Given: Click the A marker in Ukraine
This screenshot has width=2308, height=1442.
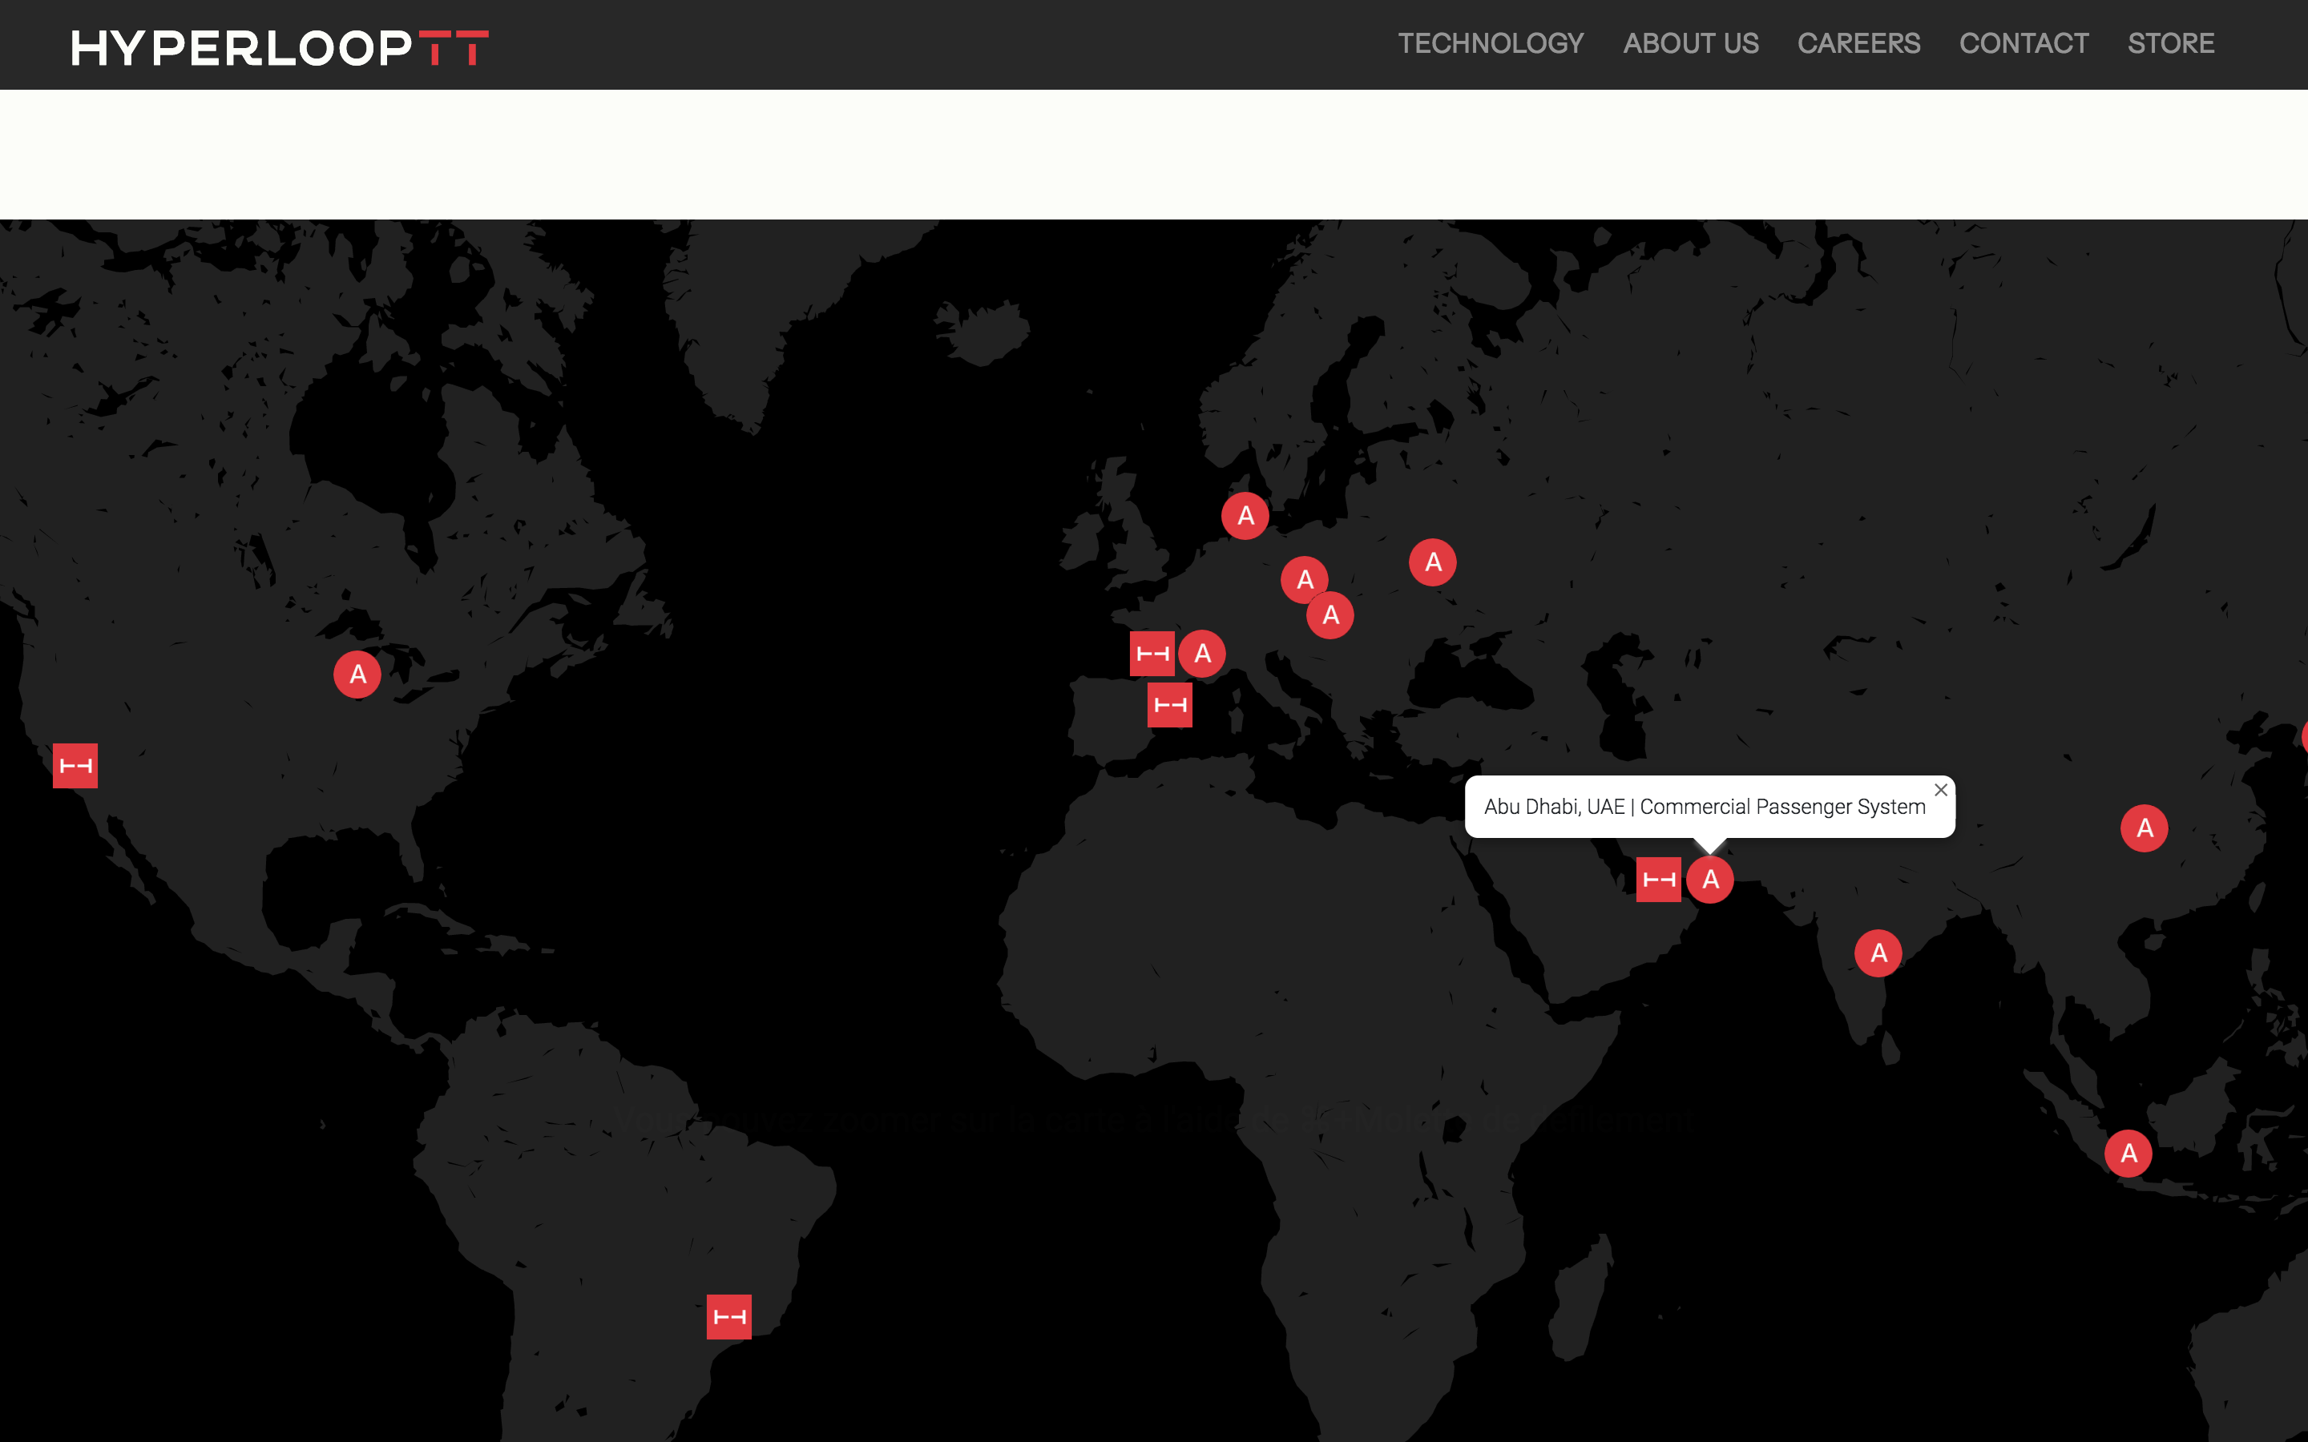Looking at the screenshot, I should pyautogui.click(x=1433, y=562).
